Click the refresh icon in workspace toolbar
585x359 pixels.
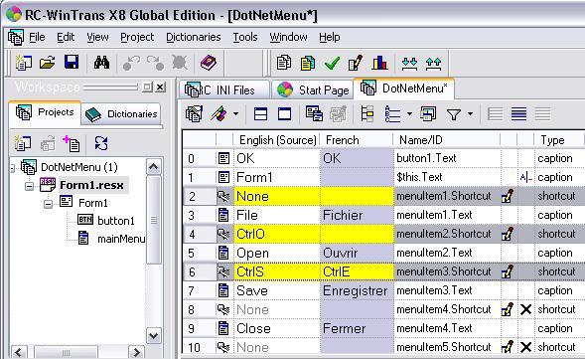point(101,143)
